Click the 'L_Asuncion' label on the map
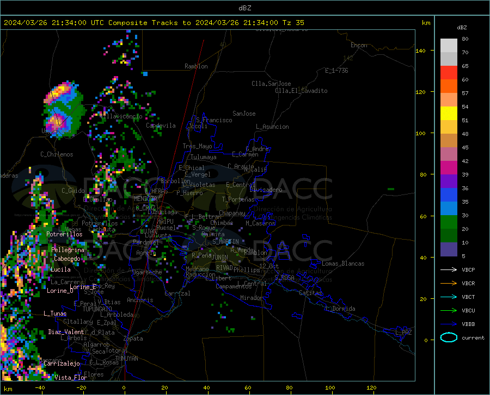This screenshot has height=395, width=490. 272,127
